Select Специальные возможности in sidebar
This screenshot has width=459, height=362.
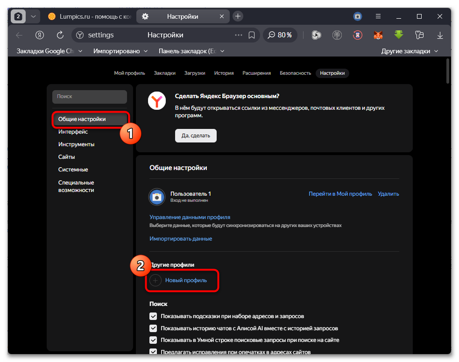(76, 186)
